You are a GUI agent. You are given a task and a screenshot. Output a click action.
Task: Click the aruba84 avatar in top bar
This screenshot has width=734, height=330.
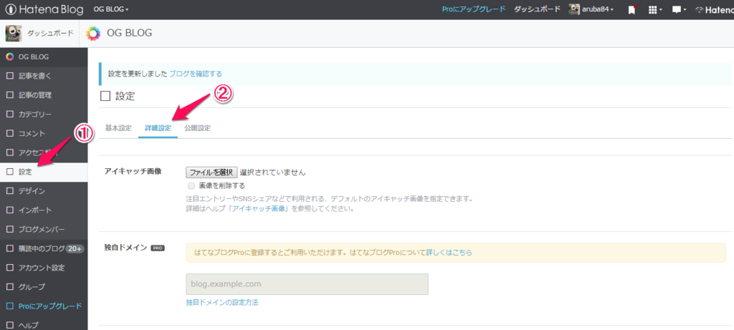click(574, 9)
